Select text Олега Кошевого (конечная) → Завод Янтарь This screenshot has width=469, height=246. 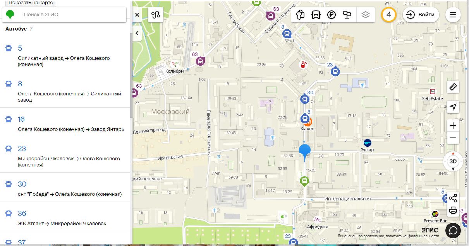[71, 129]
